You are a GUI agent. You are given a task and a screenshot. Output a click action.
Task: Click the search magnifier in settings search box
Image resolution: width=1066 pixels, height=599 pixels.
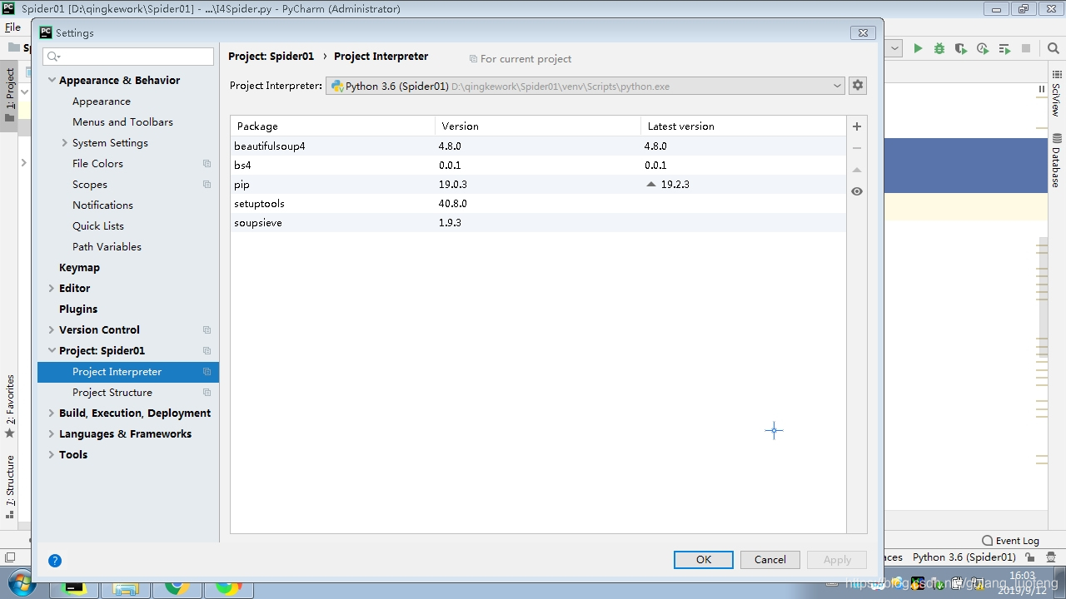[53, 57]
